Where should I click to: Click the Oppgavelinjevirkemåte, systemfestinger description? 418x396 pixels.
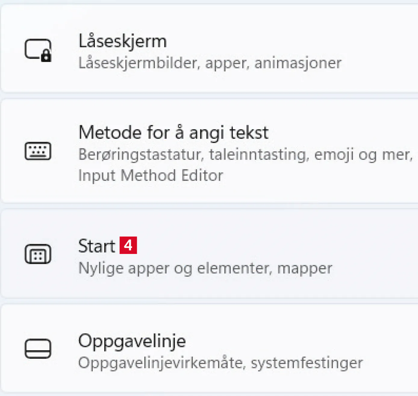[220, 363]
